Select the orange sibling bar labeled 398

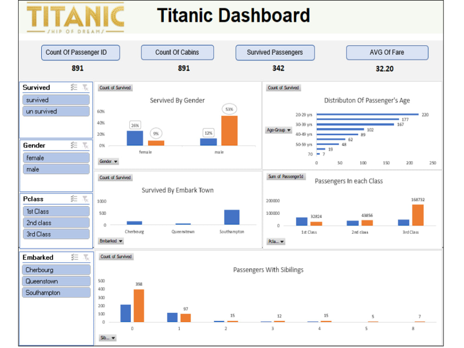point(139,306)
